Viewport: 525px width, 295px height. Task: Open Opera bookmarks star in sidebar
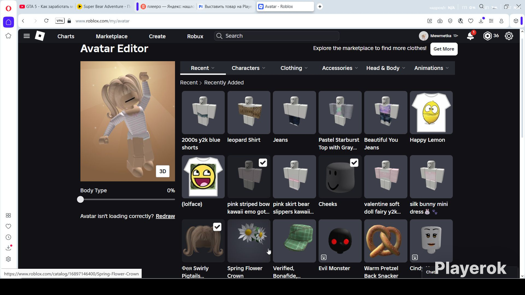click(x=8, y=36)
